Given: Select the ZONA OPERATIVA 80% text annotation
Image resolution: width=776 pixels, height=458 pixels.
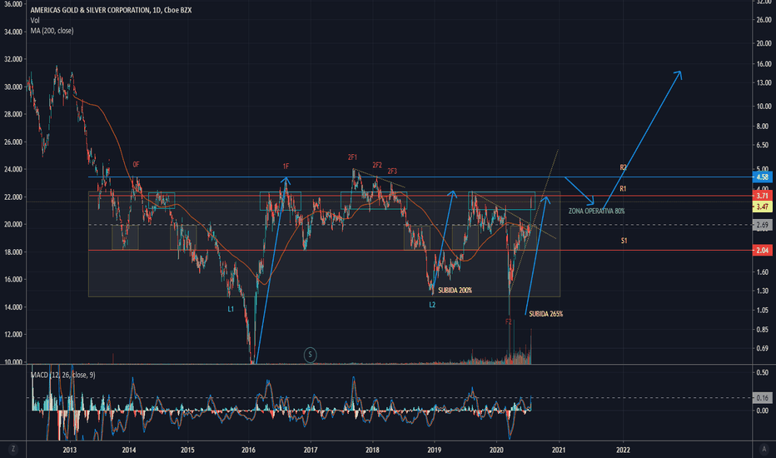Looking at the screenshot, I should (x=596, y=211).
